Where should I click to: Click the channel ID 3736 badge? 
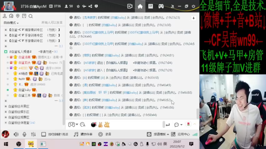coord(55,6)
